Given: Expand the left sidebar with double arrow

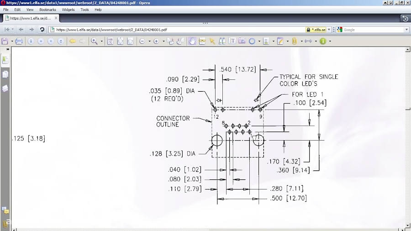Looking at the screenshot, I should 8,49.
